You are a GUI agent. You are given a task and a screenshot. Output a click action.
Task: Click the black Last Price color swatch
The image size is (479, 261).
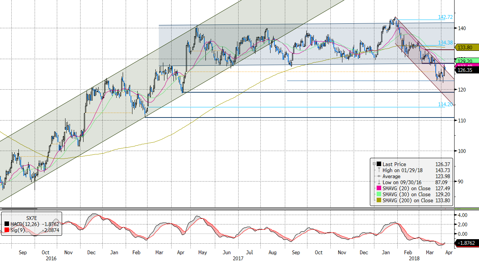pos(379,164)
